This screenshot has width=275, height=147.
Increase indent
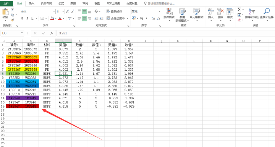[101, 18]
